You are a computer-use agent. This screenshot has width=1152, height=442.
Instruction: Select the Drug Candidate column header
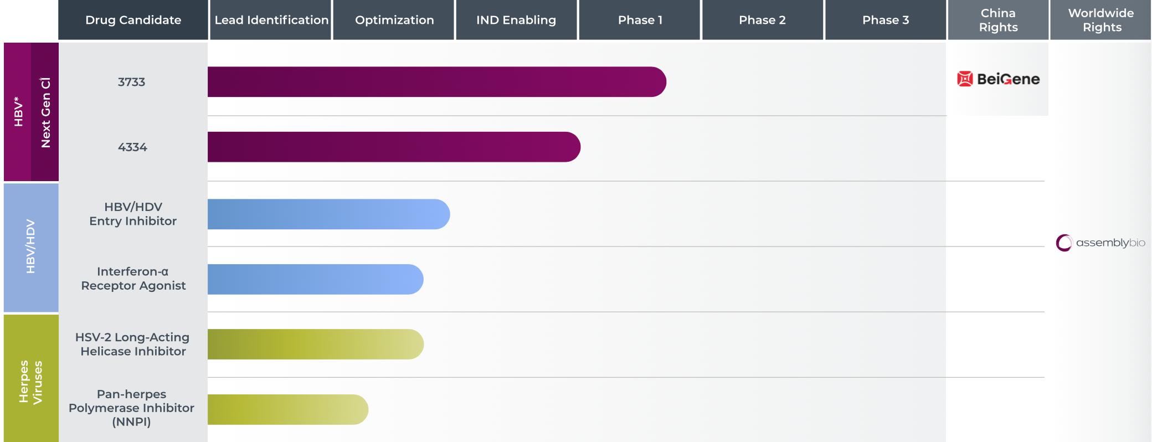(x=133, y=20)
